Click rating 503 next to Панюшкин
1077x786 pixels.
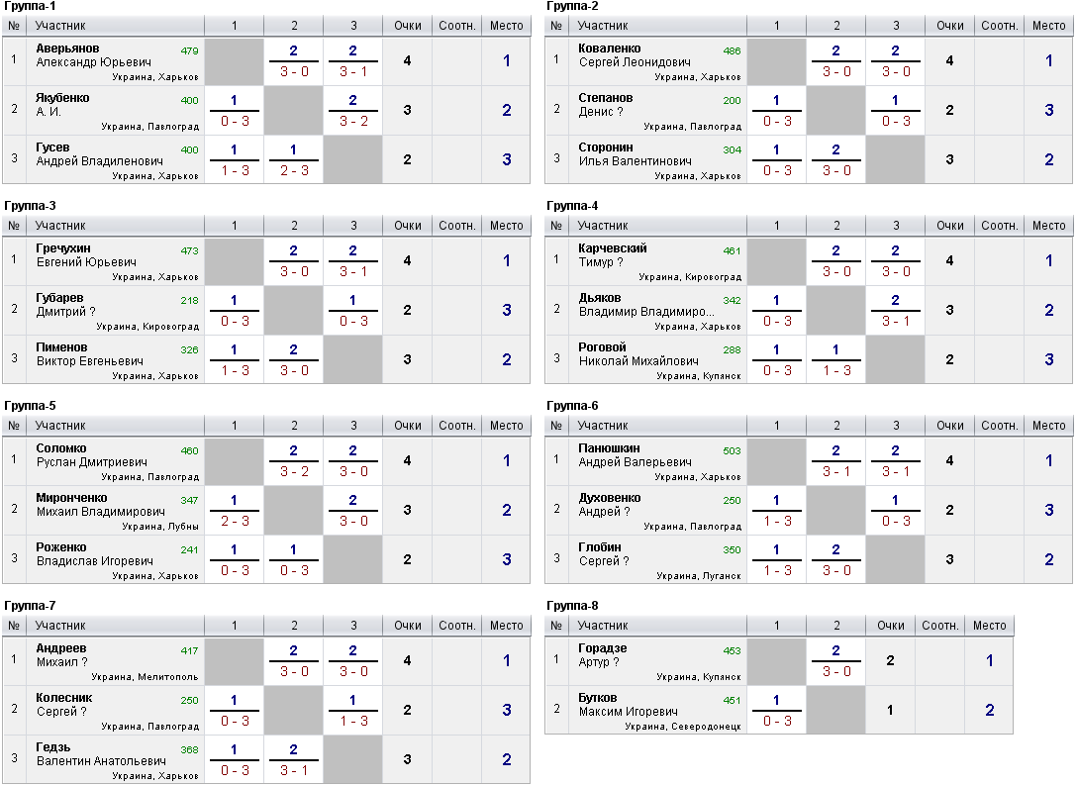pos(732,450)
